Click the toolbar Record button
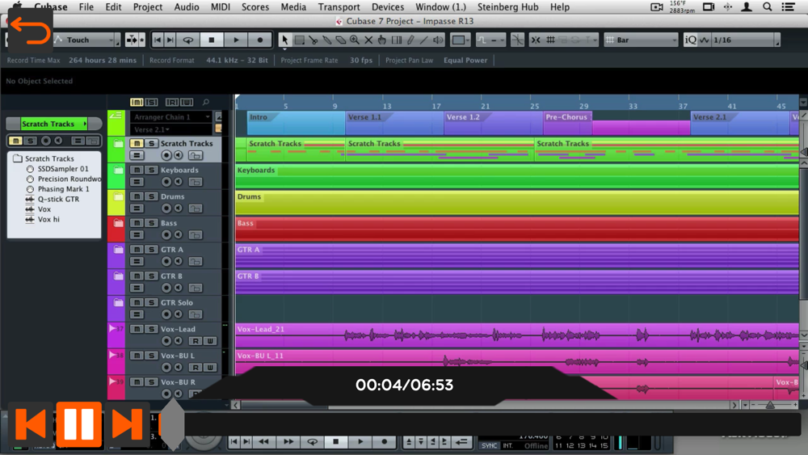The height and width of the screenshot is (455, 808). tap(260, 40)
